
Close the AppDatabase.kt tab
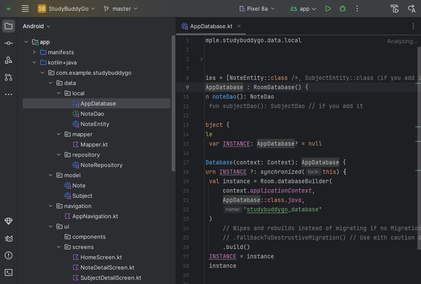pyautogui.click(x=239, y=26)
